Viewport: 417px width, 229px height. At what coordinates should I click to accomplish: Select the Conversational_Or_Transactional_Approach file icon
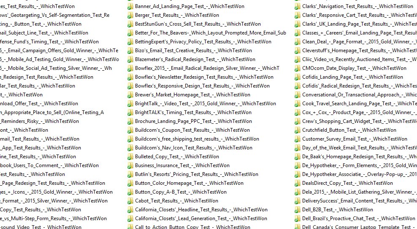297,95
